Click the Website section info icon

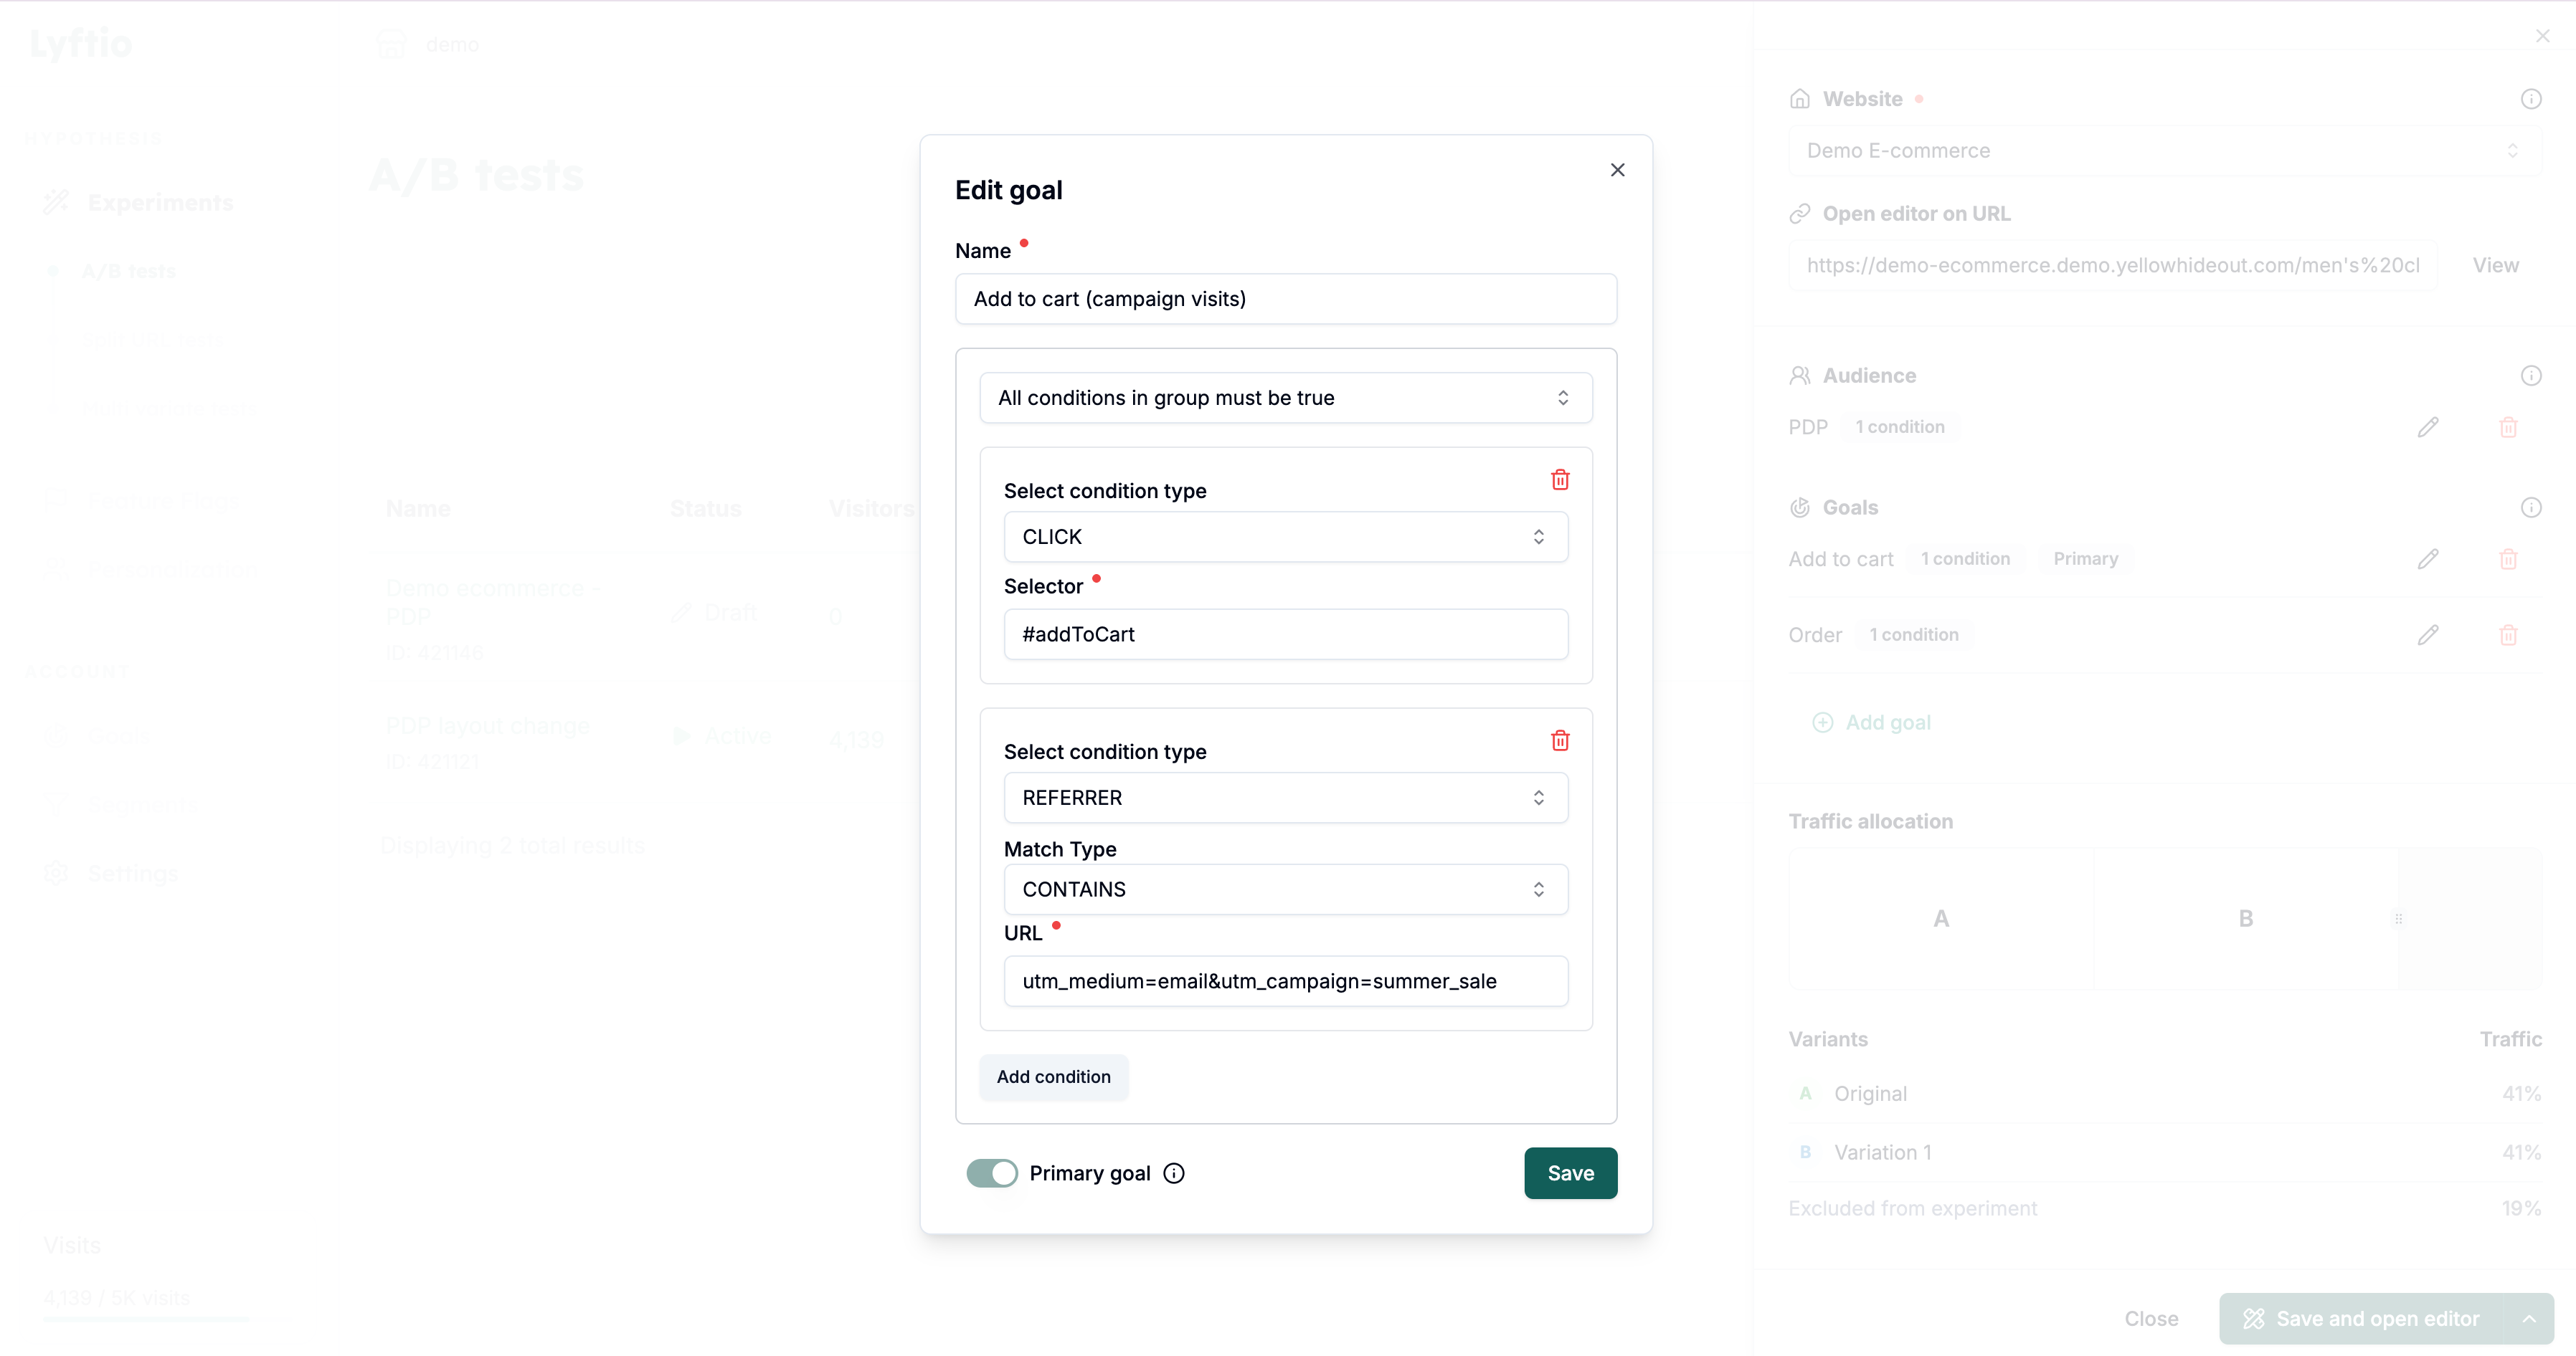pos(2530,99)
